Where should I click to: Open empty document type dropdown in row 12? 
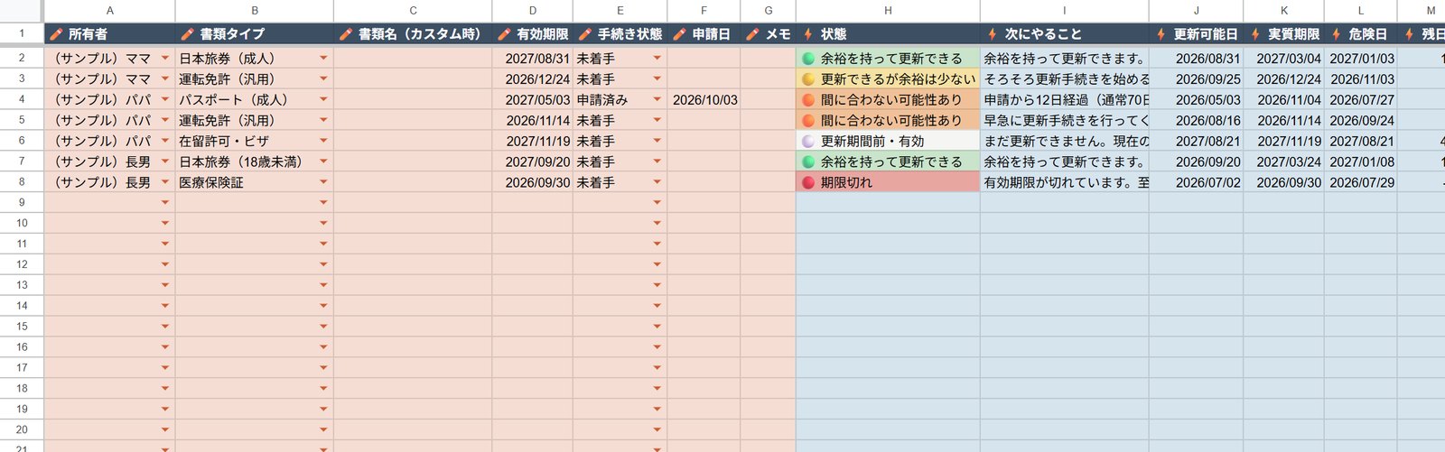tap(323, 264)
